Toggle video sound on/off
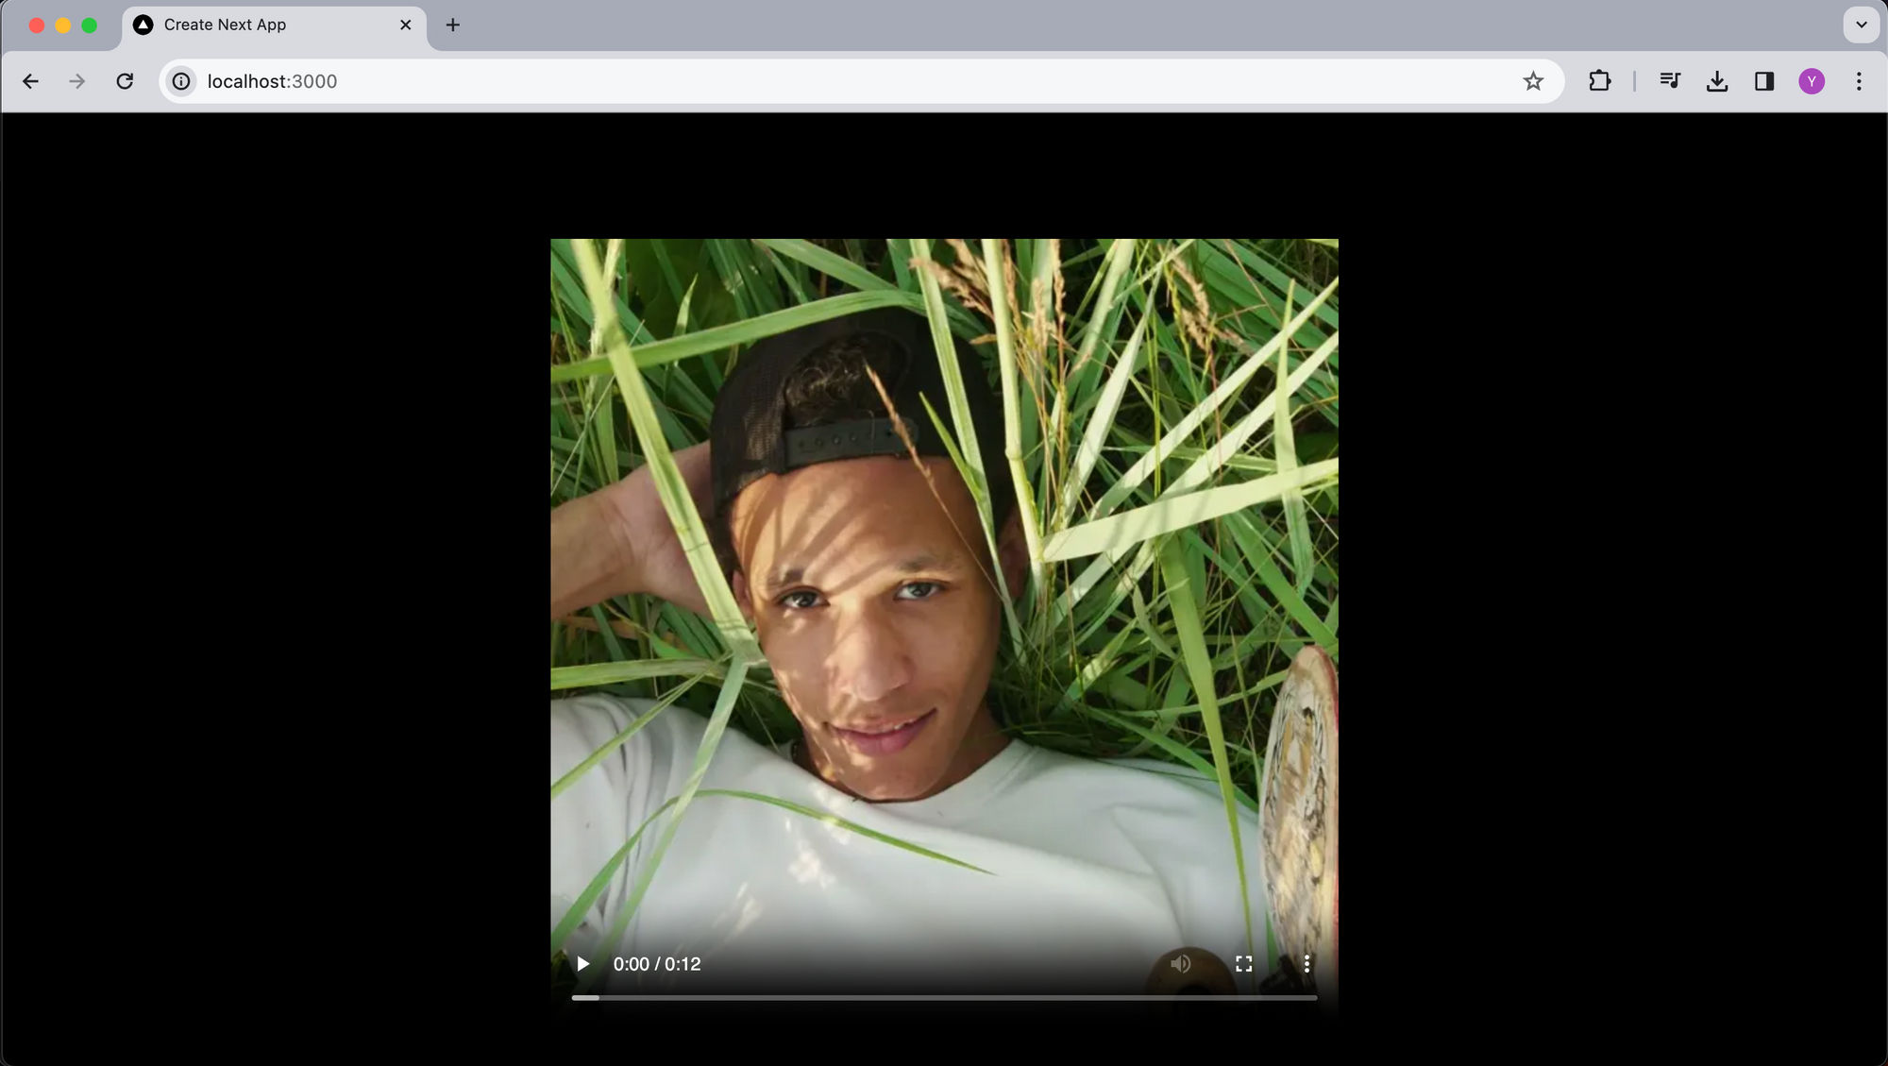 [1180, 963]
